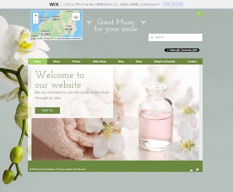Click the WIX logo in the top banner
233x192 pixels.
pyautogui.click(x=54, y=5)
